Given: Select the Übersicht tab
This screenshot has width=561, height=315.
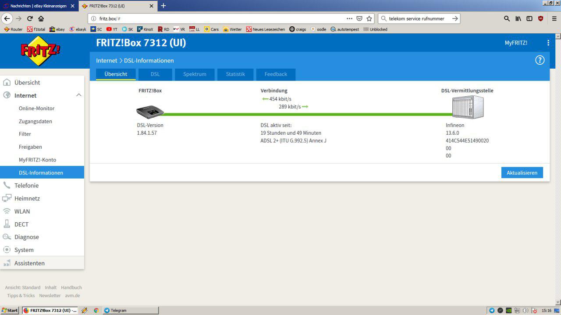Looking at the screenshot, I should 116,74.
